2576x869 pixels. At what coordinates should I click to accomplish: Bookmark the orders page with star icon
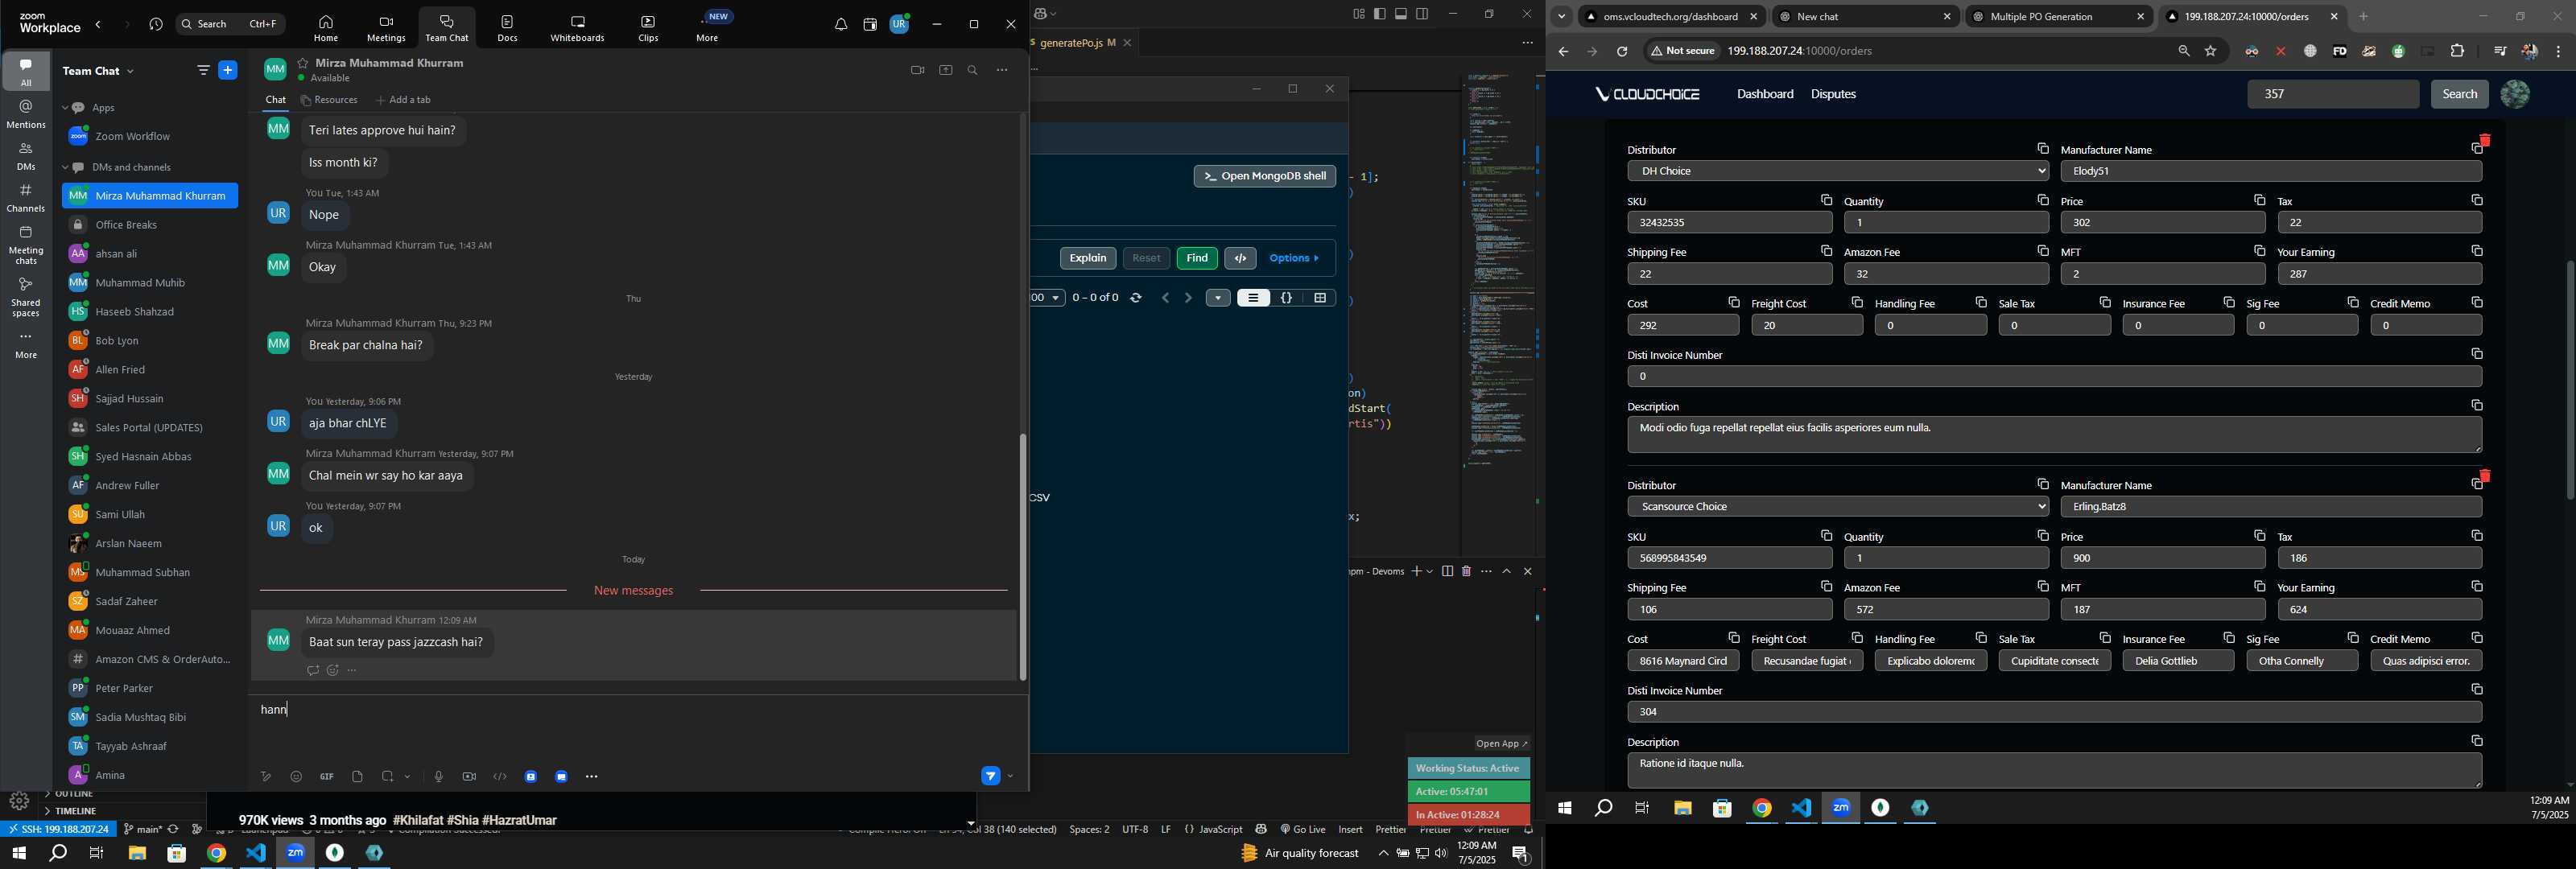(x=2211, y=52)
